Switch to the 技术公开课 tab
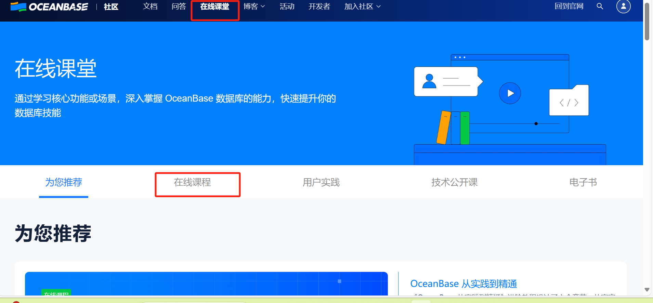 454,182
